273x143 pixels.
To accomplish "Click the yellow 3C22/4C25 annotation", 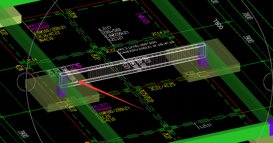I will [x=163, y=87].
